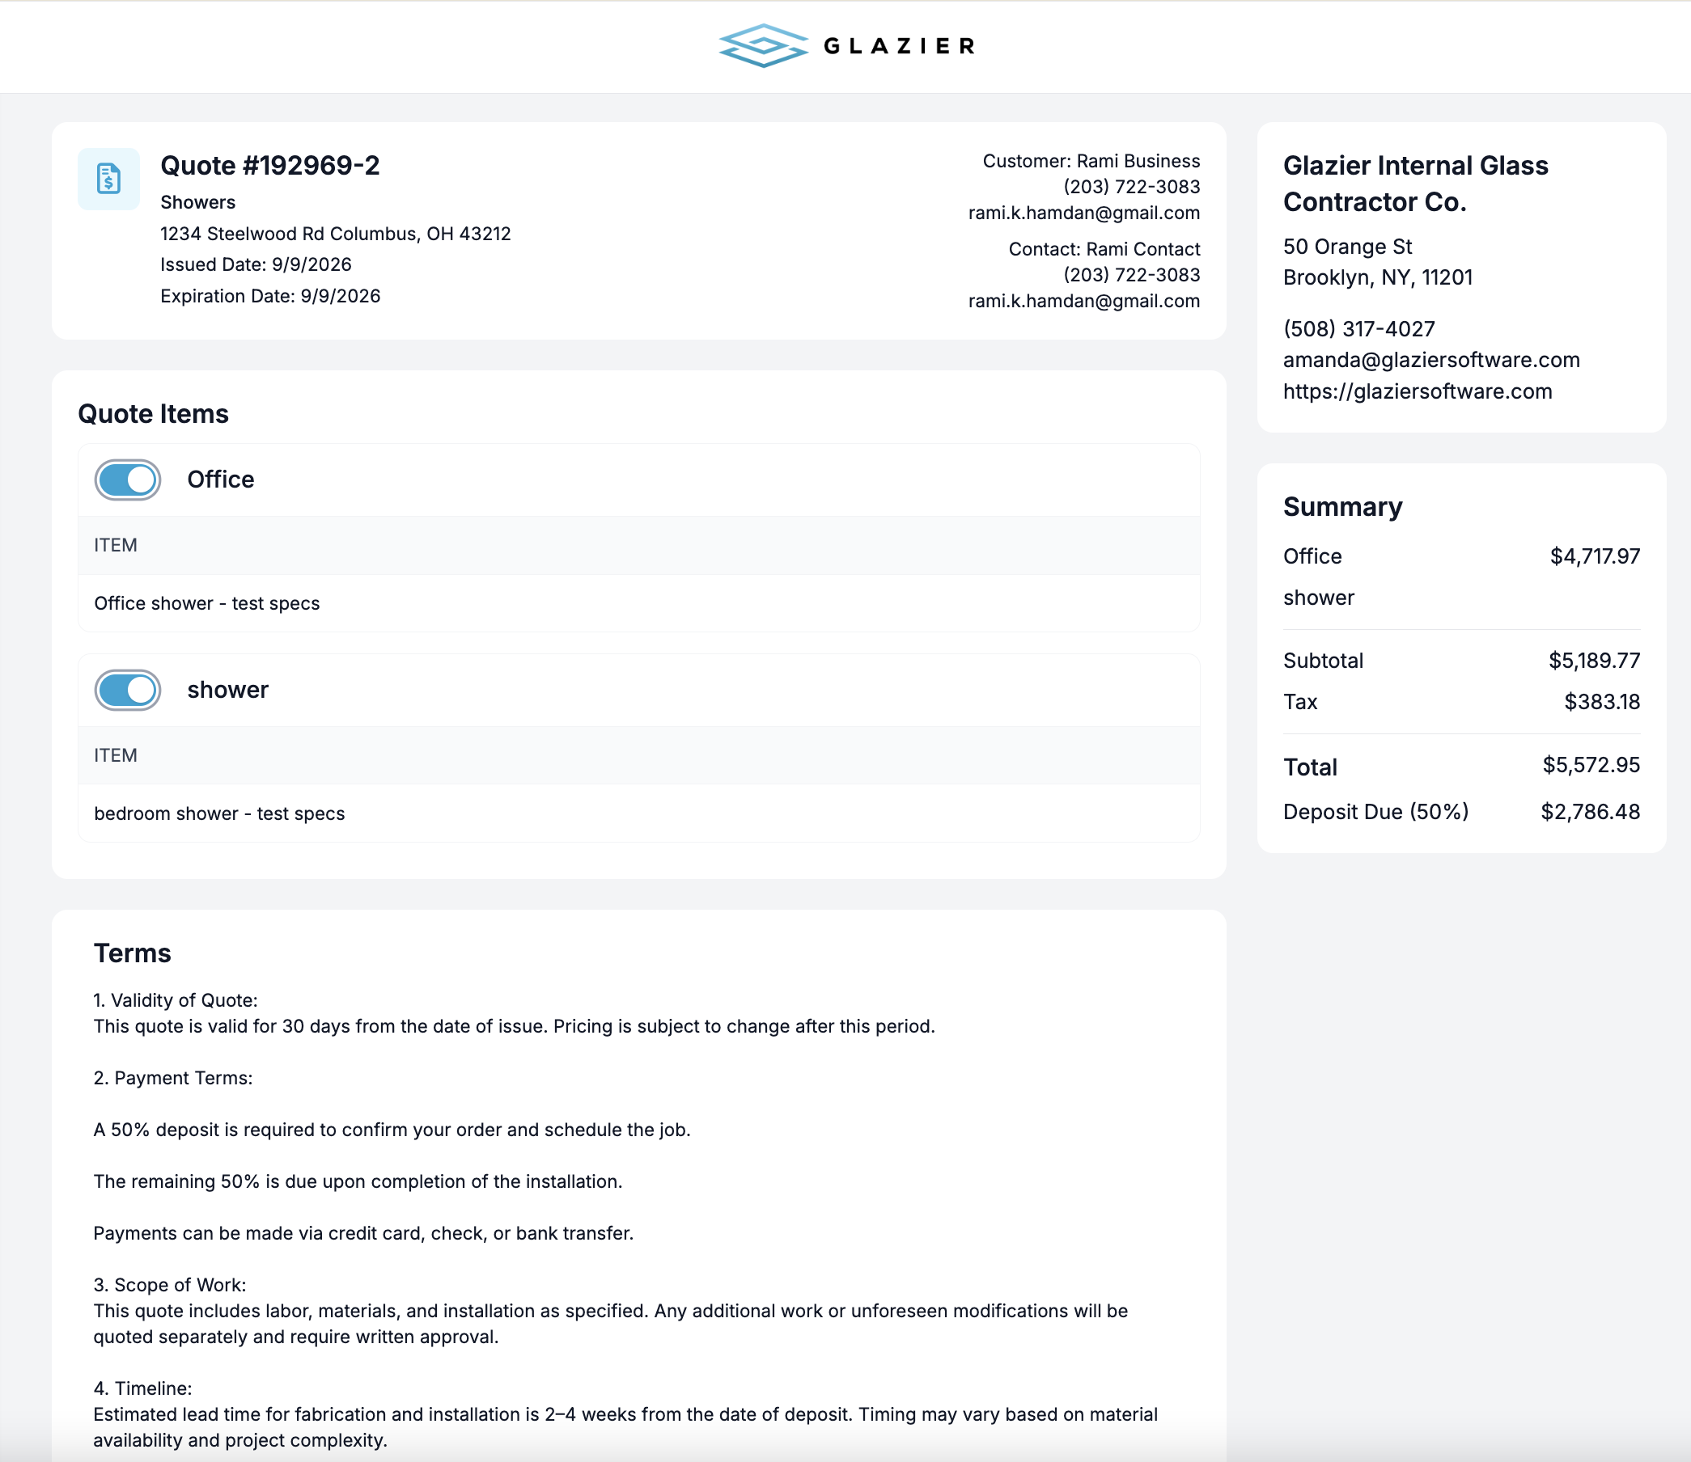Click the Summary heading
Screen dimensions: 1691x1462
[1342, 508]
